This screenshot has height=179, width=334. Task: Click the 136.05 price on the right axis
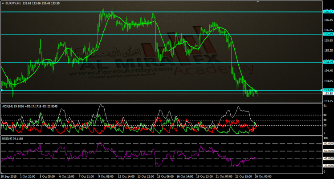(328, 20)
